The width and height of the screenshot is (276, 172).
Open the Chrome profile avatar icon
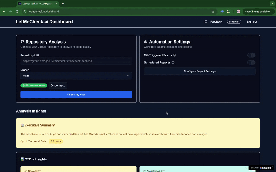(x=238, y=12)
